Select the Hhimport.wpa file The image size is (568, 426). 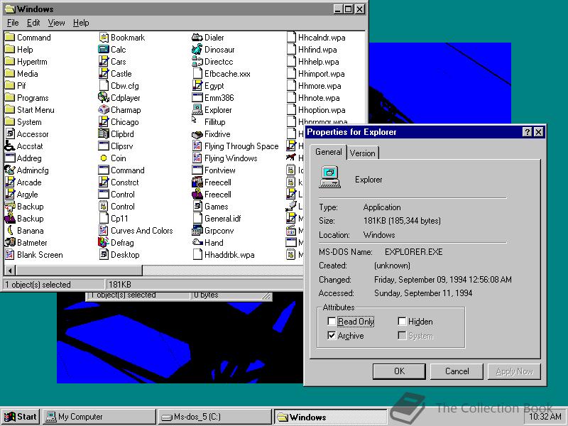tap(316, 74)
